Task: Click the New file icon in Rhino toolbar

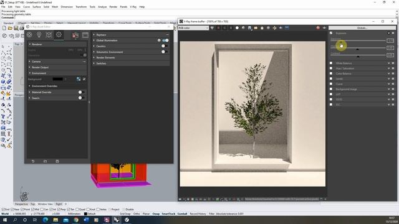Action: 4,28
